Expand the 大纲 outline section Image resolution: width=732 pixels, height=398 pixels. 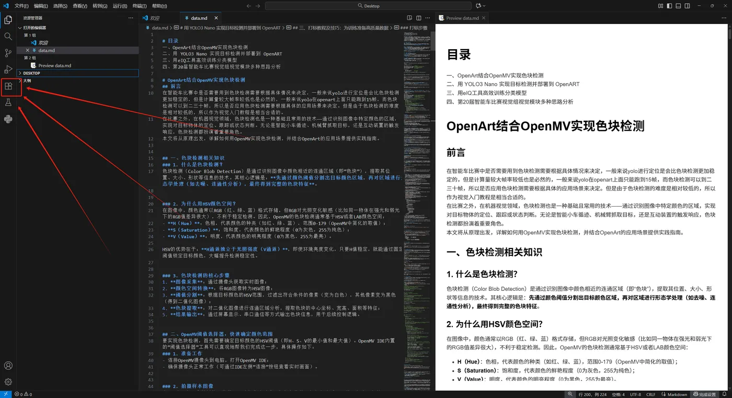(x=77, y=81)
